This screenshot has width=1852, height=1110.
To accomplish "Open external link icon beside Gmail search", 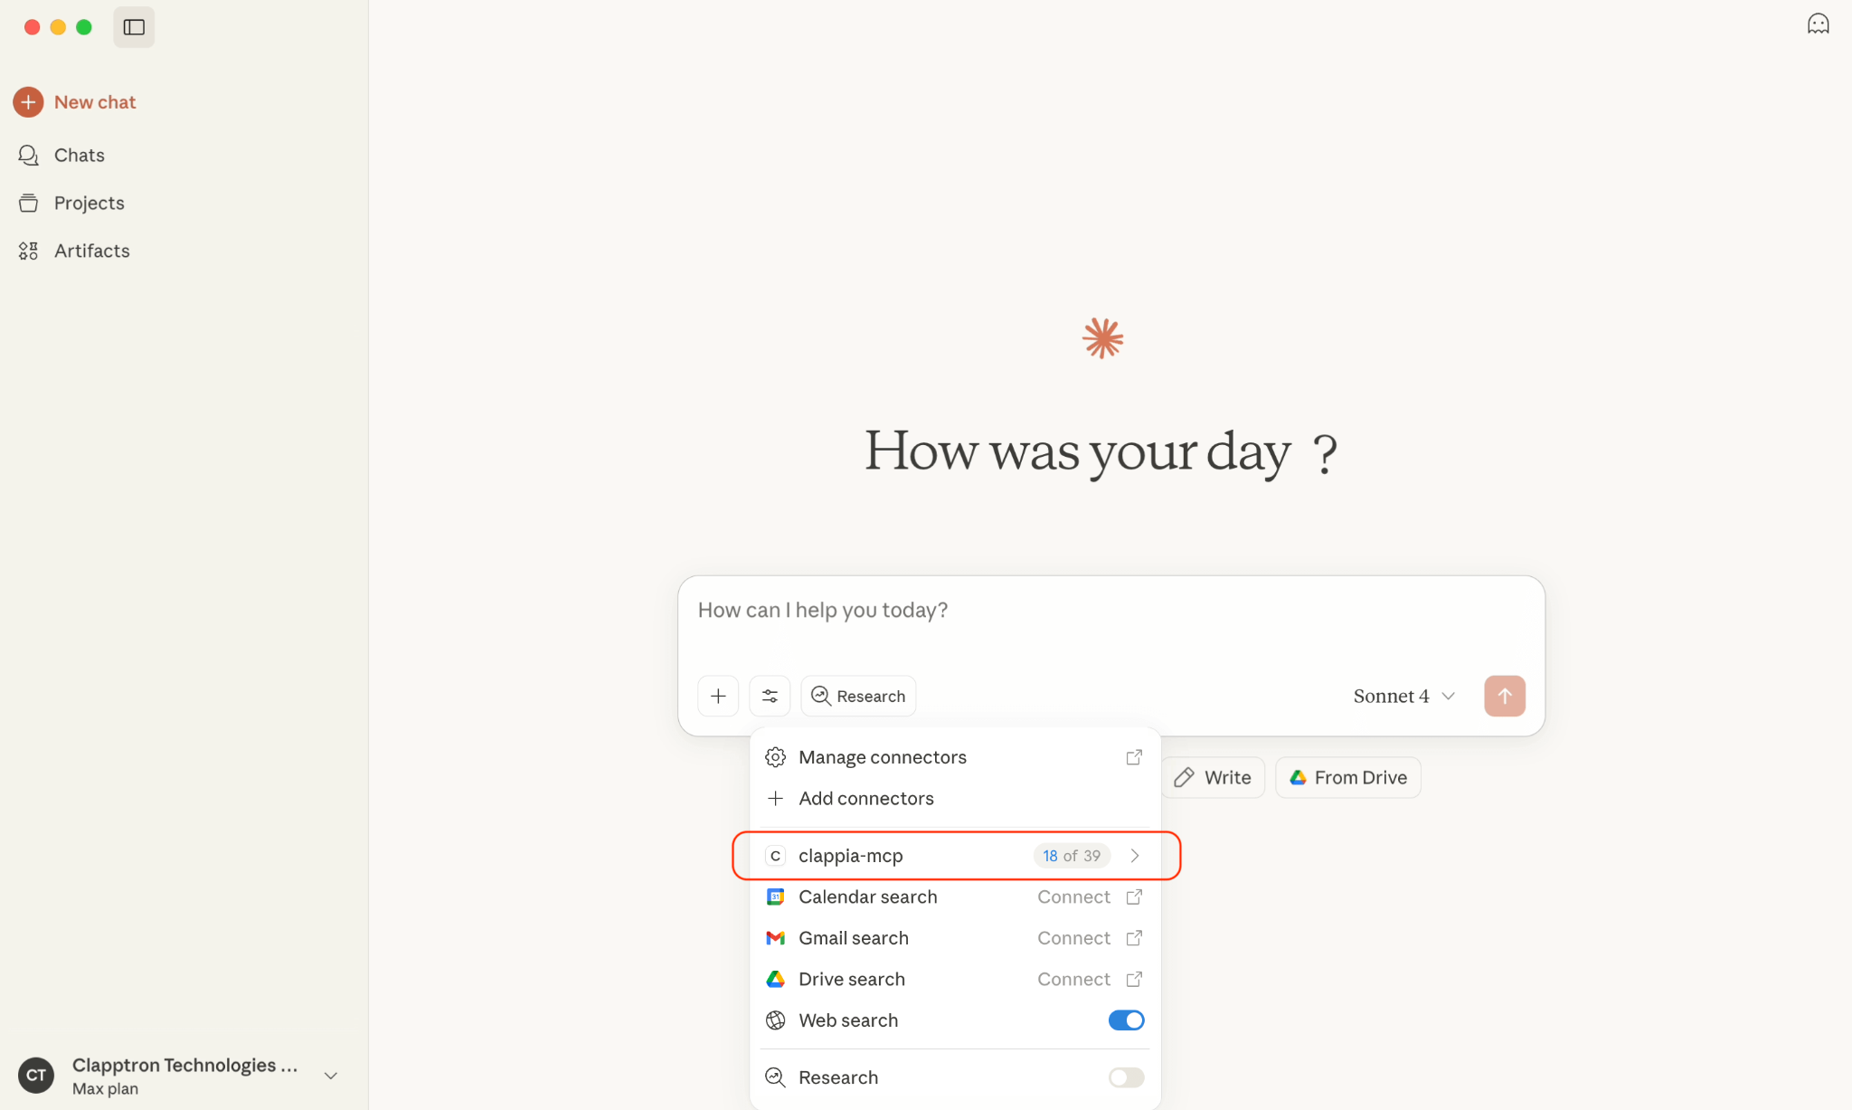I will (x=1134, y=938).
